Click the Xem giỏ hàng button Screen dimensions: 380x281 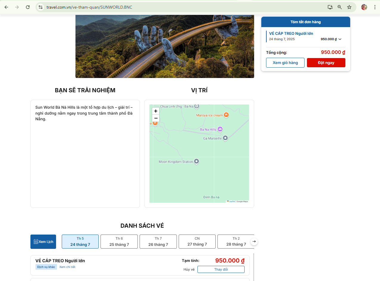285,63
